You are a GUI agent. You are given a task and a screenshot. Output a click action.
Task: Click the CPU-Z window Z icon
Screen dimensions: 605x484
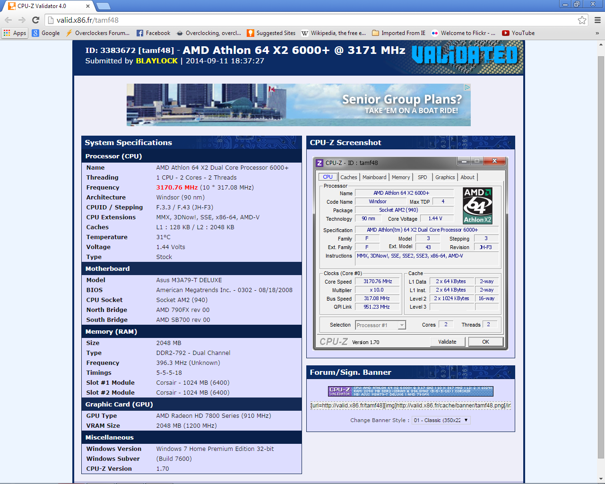point(320,163)
